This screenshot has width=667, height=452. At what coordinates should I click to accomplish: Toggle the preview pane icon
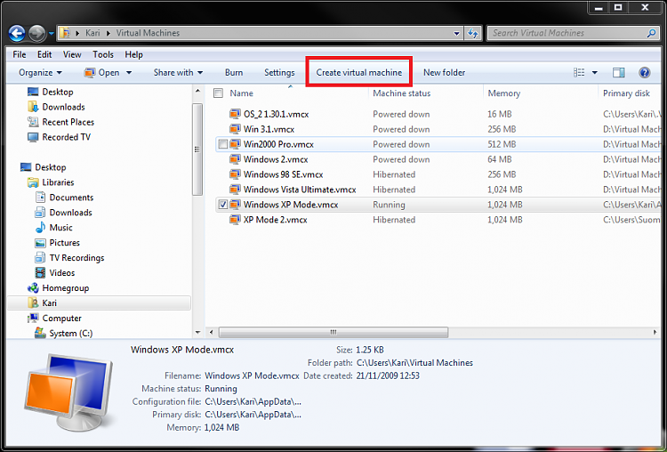(618, 73)
